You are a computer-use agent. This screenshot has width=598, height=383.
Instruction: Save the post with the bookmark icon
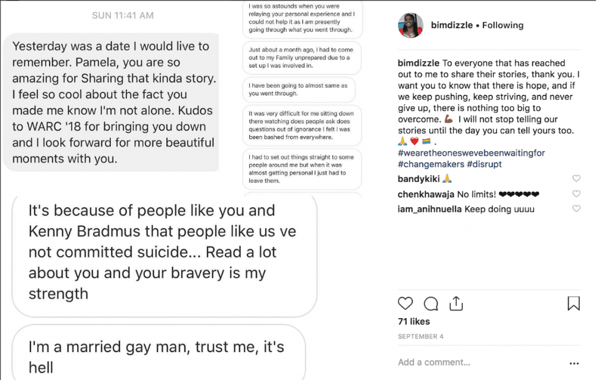[x=573, y=304]
